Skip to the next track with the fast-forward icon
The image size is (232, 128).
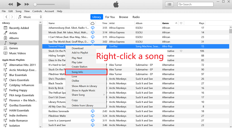pyautogui.click(x=27, y=4)
